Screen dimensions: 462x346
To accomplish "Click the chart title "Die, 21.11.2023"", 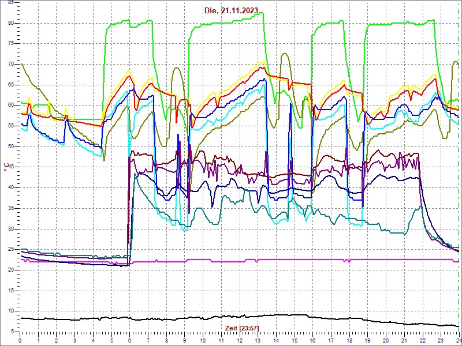I will pyautogui.click(x=230, y=10).
